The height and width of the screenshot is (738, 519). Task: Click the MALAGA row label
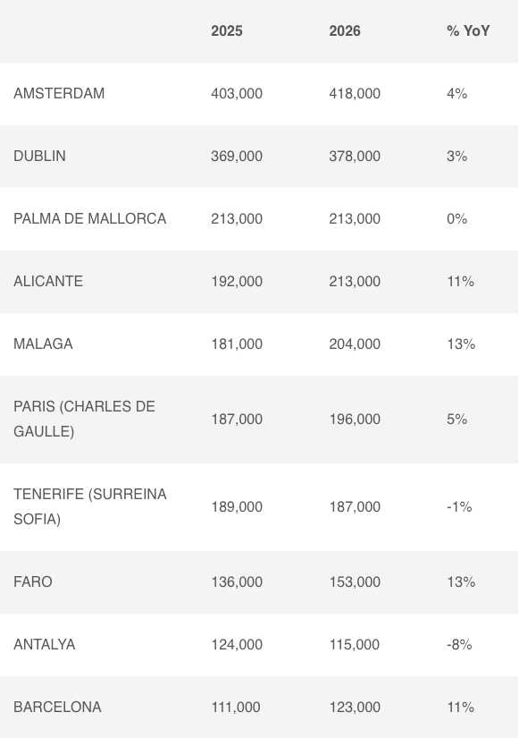(x=43, y=344)
